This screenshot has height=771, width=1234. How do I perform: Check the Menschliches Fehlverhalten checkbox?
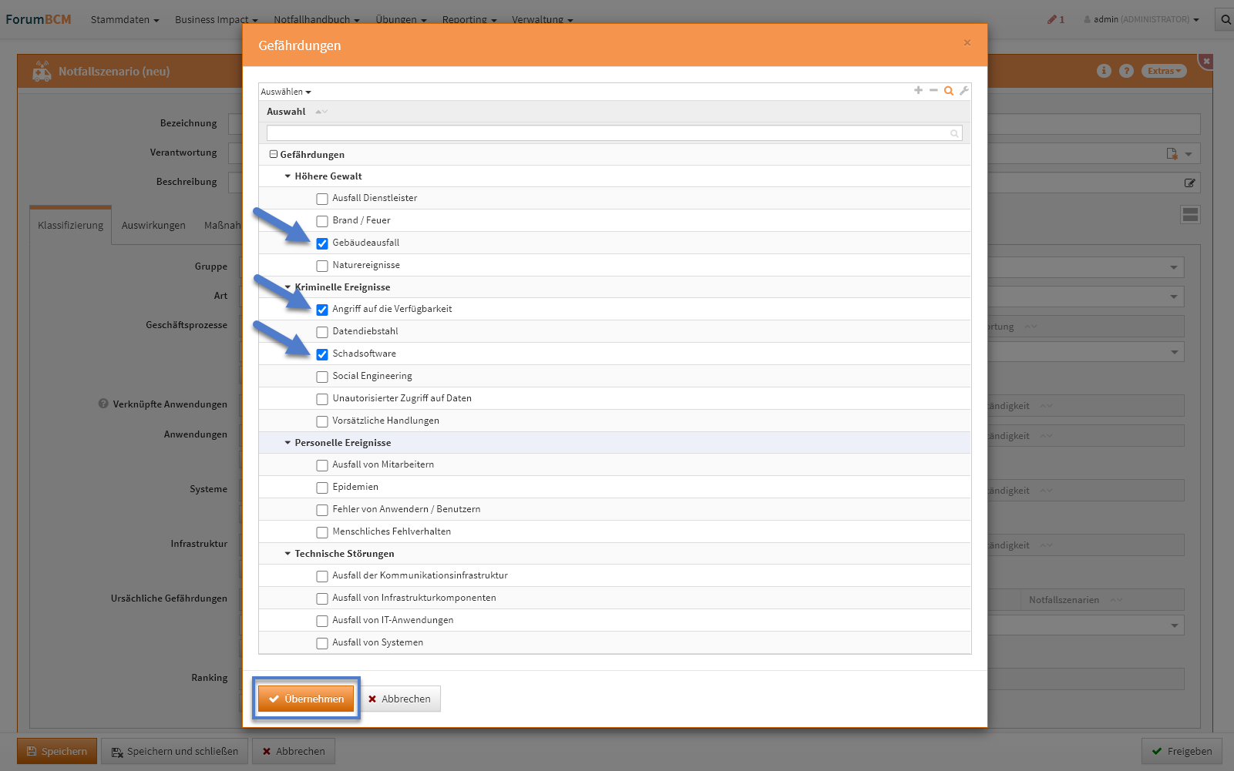point(322,532)
